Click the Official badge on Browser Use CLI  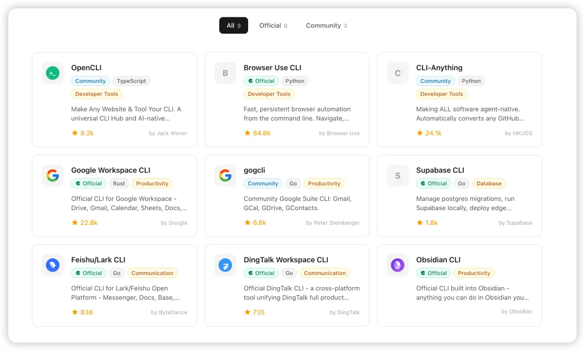(261, 81)
